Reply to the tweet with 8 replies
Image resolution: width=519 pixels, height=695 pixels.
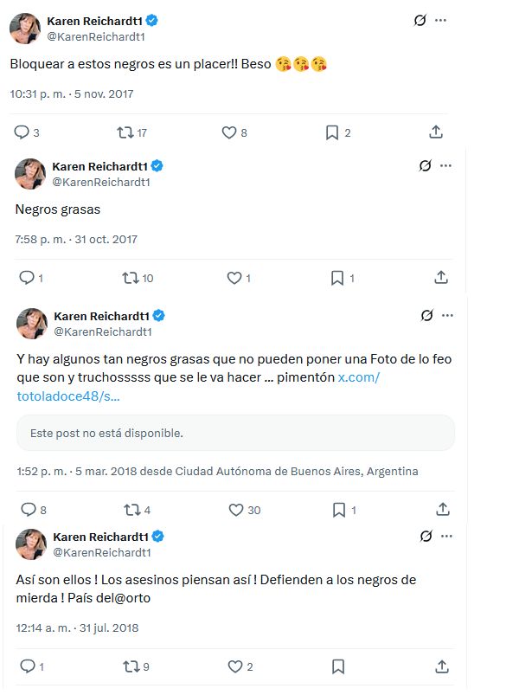click(28, 510)
